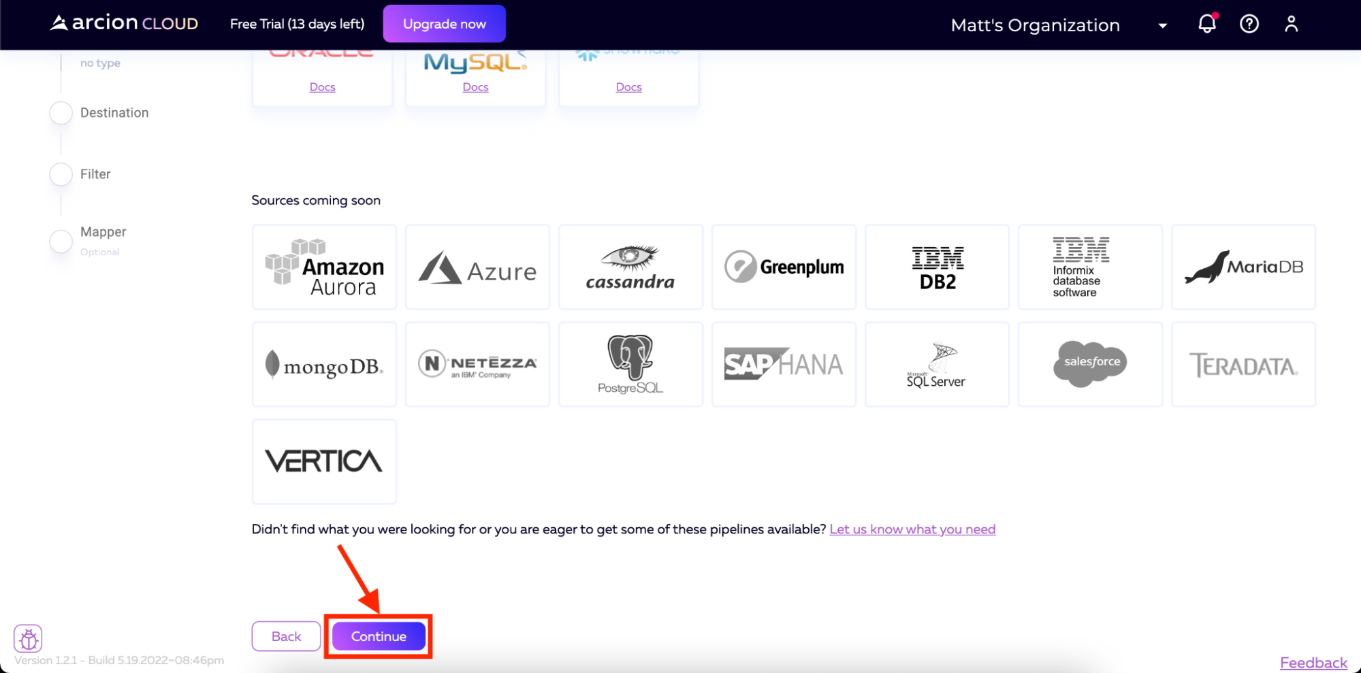The height and width of the screenshot is (673, 1361).
Task: Click the MySQL logo
Action: 475,62
